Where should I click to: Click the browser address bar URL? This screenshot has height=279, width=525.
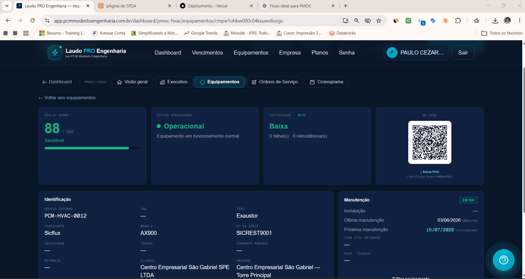tap(168, 21)
